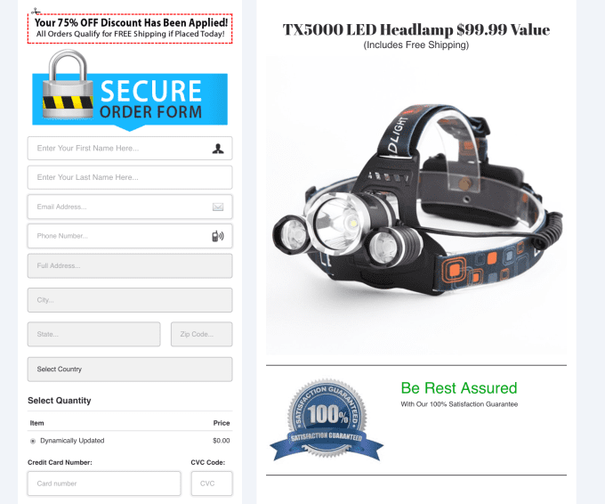
Task: Focus the Phone Number input
Action: (130, 236)
